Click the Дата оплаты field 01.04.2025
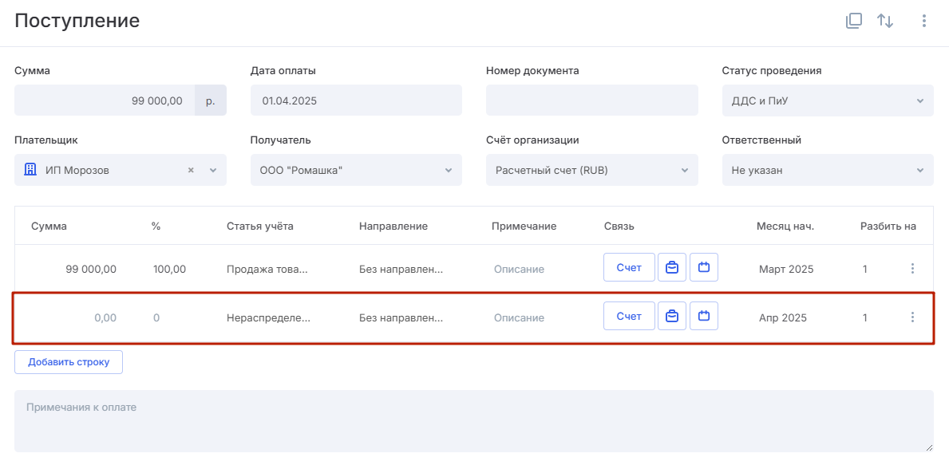 (x=356, y=100)
